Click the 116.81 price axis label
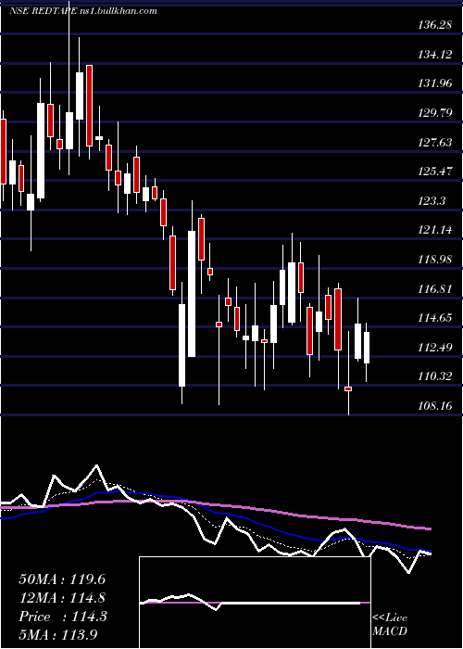Screen dimensions: 463x649 (434, 289)
